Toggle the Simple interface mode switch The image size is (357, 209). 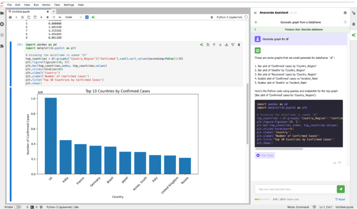click(18, 207)
